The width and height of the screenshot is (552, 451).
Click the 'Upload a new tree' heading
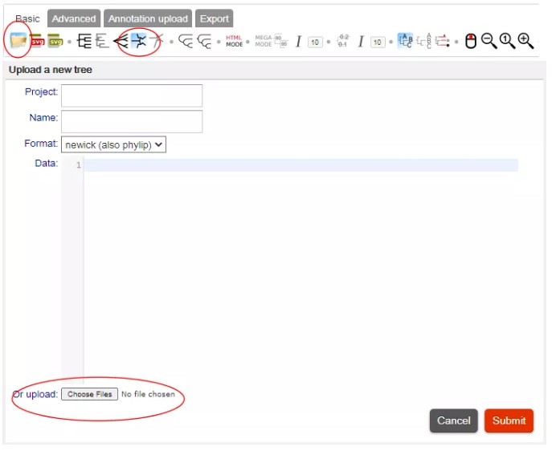[51, 70]
